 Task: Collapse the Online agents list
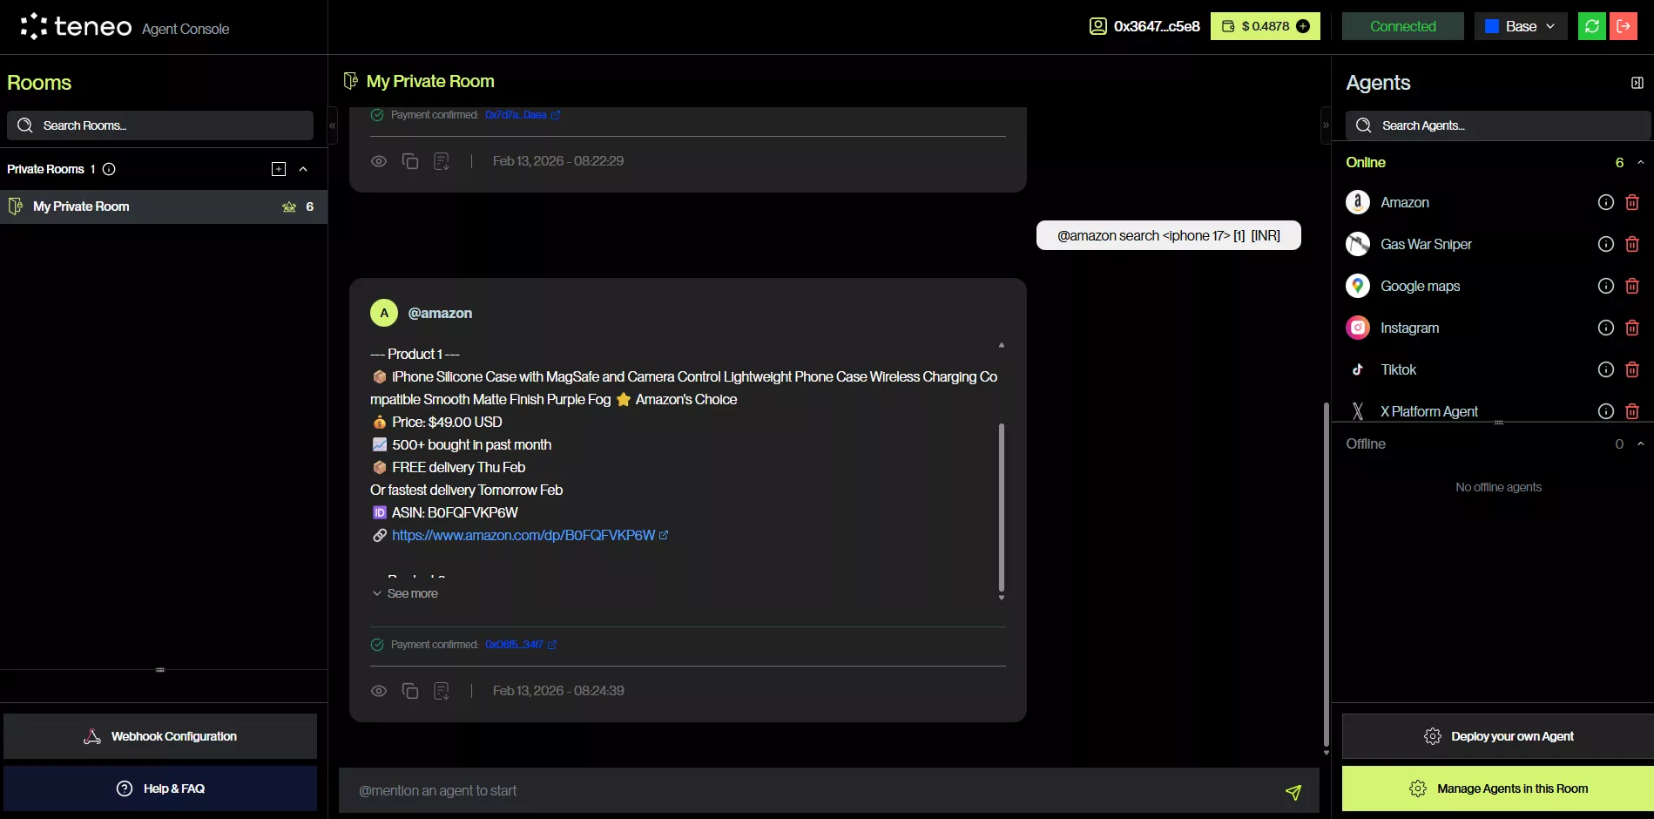[1640, 163]
